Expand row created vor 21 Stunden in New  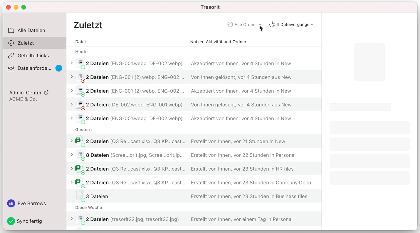72,141
